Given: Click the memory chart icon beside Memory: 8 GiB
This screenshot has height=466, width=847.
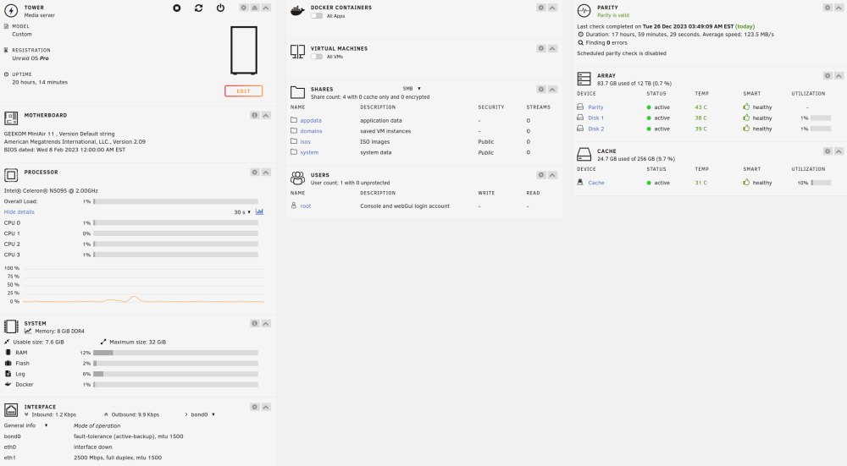Looking at the screenshot, I should [28, 332].
